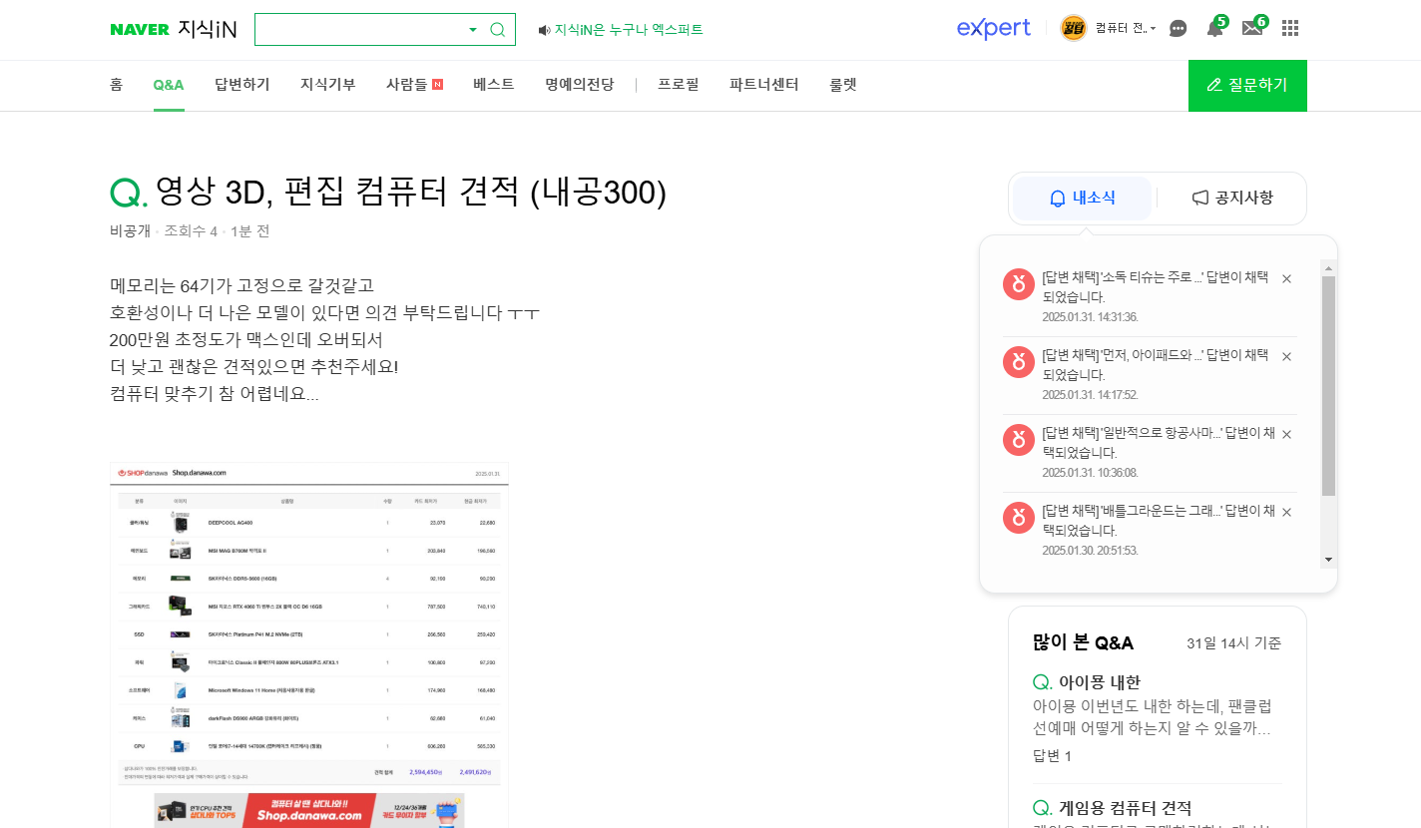This screenshot has height=828, width=1421.
Task: Dismiss the '소독 티슈는 주로' notification with X
Action: [1286, 278]
